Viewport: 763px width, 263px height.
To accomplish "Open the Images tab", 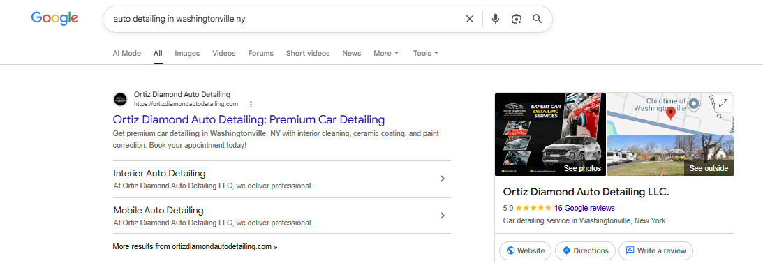I will [187, 54].
